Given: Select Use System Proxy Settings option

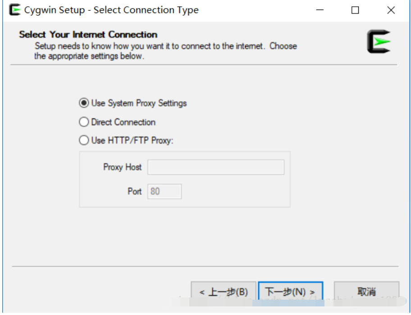Looking at the screenshot, I should tap(84, 103).
